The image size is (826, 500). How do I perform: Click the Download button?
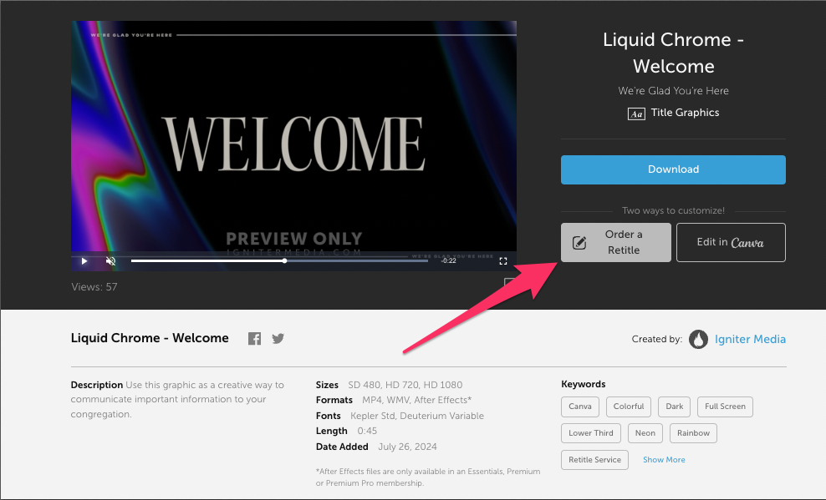pyautogui.click(x=673, y=169)
